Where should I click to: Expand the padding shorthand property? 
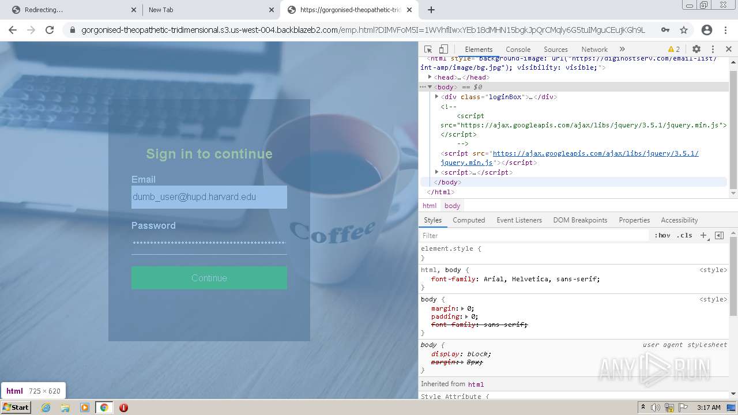467,317
